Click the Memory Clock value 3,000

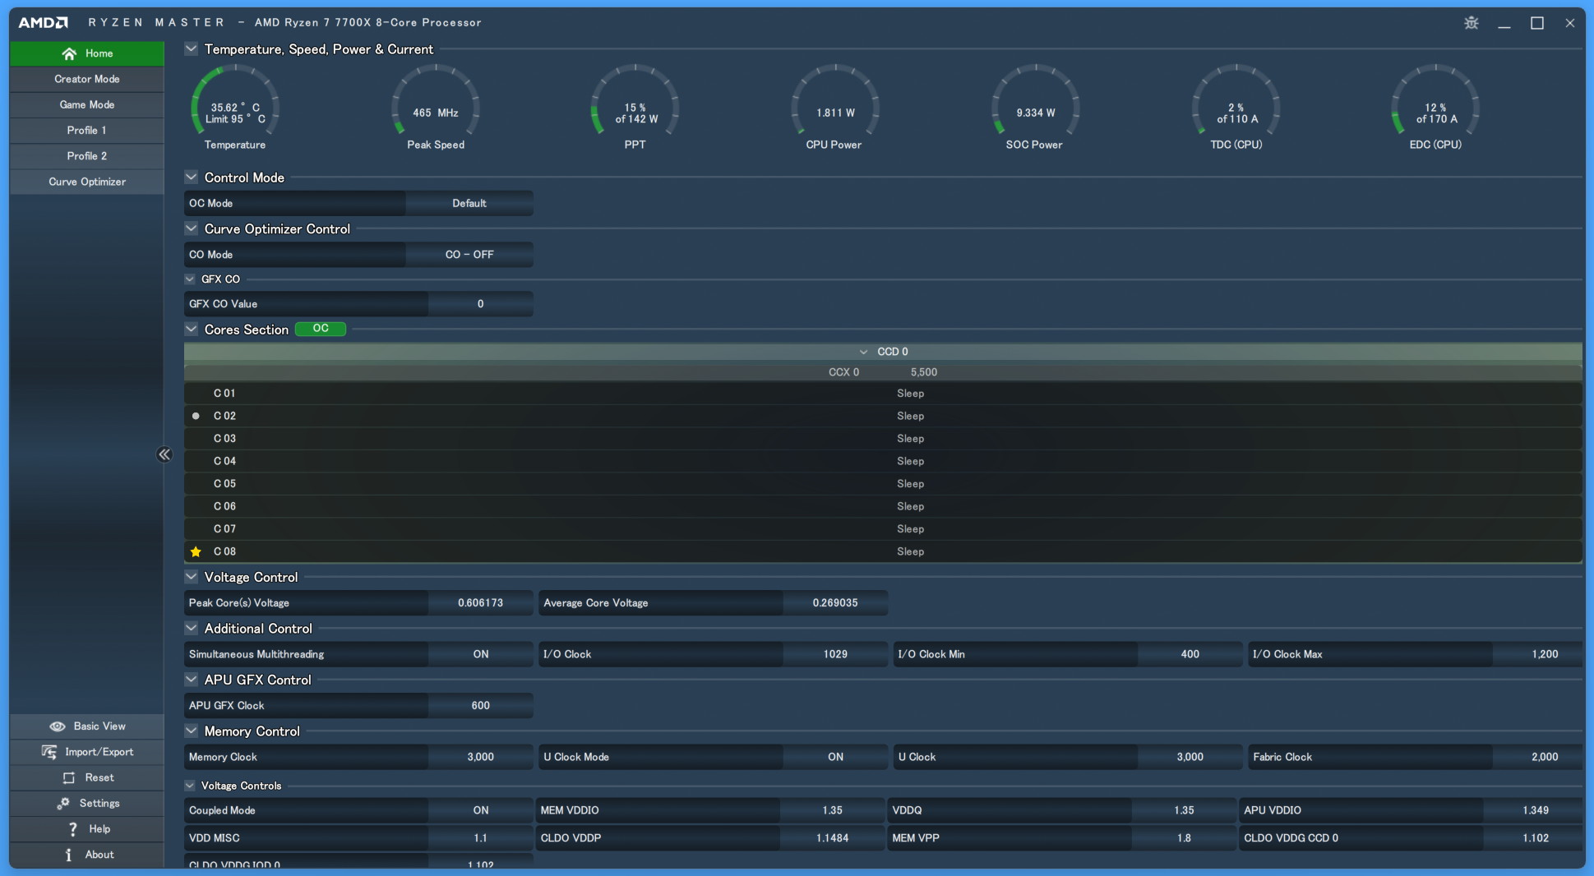pyautogui.click(x=481, y=757)
